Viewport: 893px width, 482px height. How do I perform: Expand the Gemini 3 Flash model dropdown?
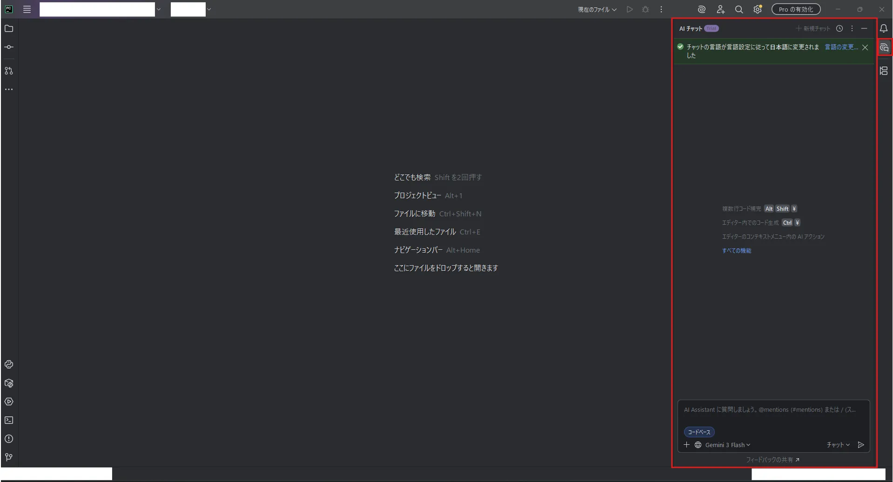point(727,445)
